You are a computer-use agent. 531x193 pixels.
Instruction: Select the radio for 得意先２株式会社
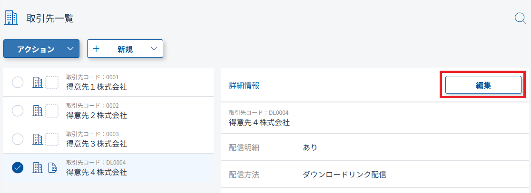coord(18,111)
